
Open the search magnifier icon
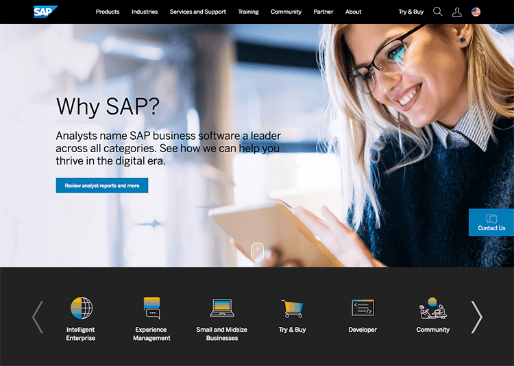(438, 12)
